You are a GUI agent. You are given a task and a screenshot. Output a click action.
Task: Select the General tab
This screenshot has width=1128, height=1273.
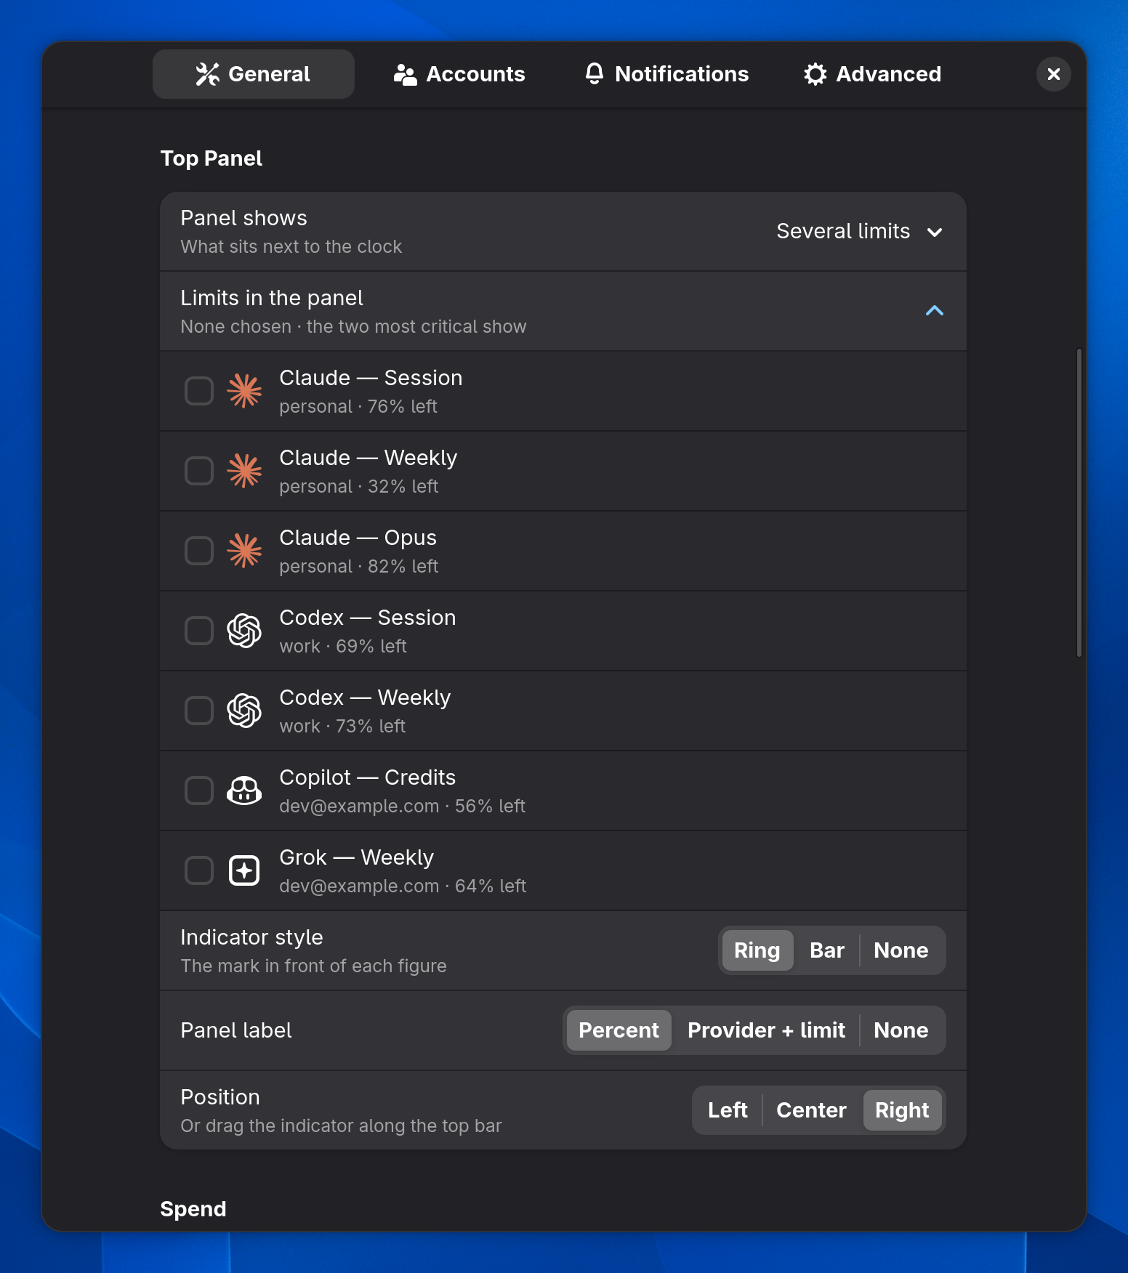point(254,74)
